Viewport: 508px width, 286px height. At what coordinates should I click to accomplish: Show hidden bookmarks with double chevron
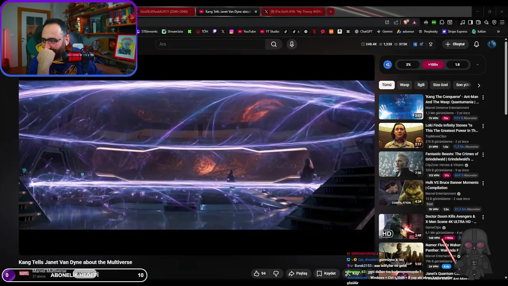click(498, 31)
